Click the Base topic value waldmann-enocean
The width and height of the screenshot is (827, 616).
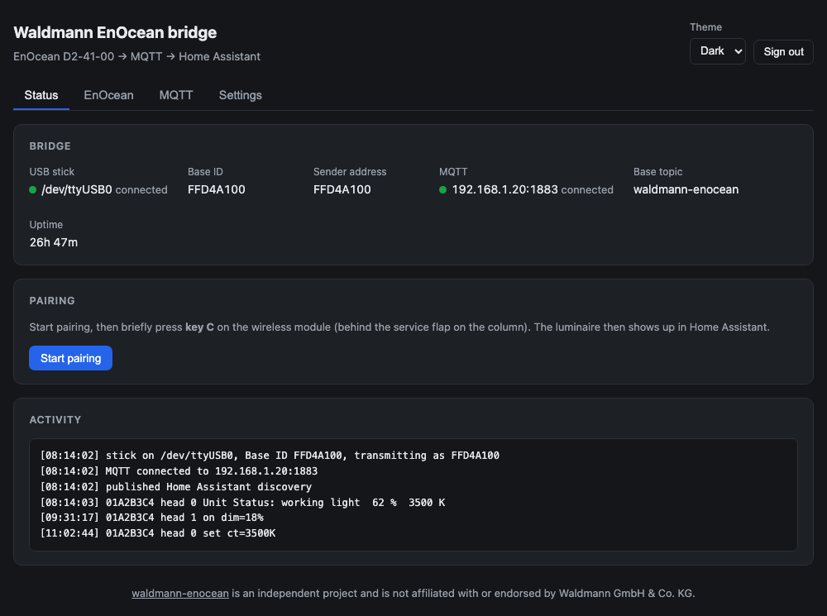coord(686,189)
